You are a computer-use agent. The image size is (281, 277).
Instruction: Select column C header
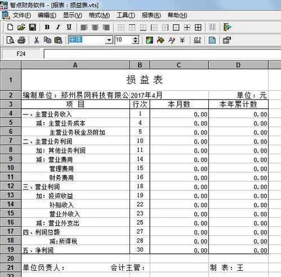click(179, 65)
